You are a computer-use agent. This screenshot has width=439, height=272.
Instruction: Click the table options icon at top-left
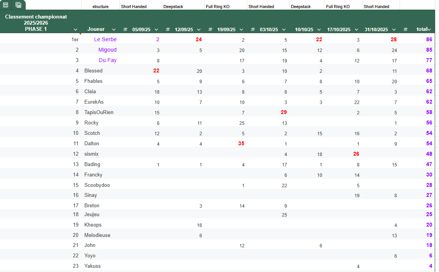click(x=6, y=5)
